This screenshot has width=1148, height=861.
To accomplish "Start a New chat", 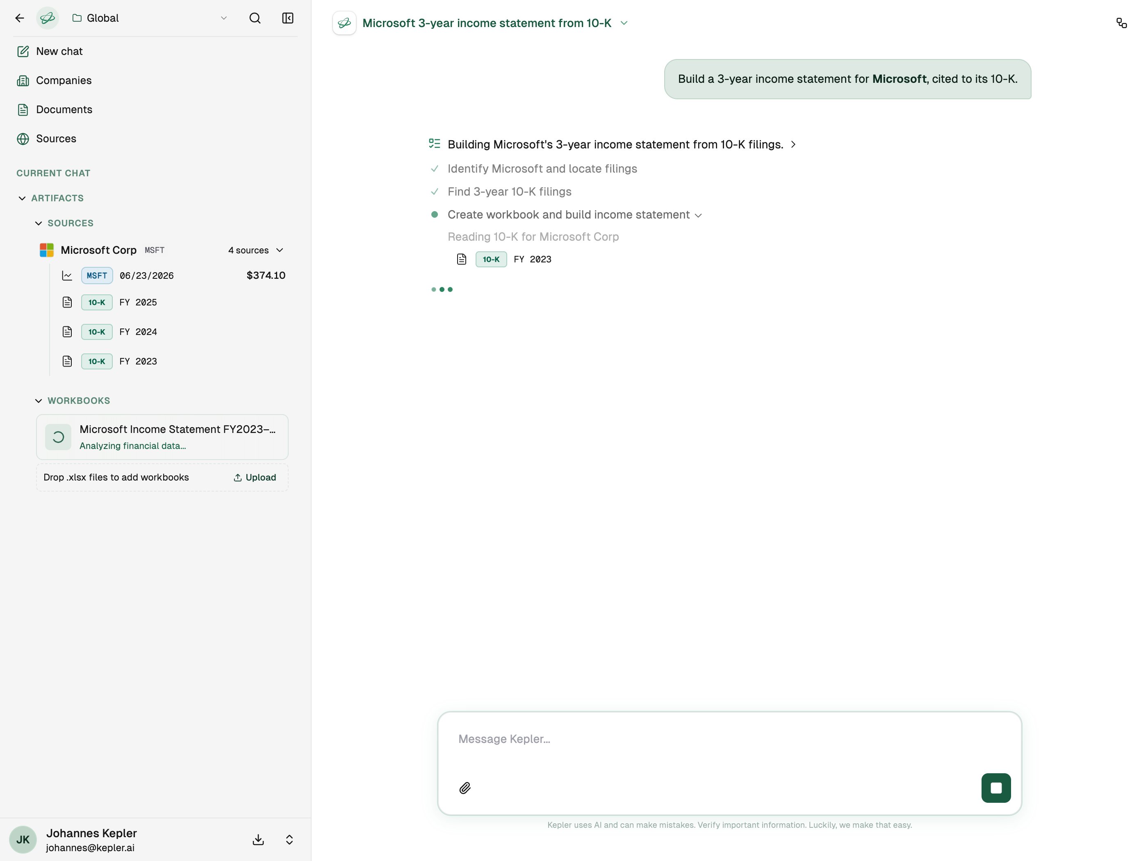I will (59, 51).
